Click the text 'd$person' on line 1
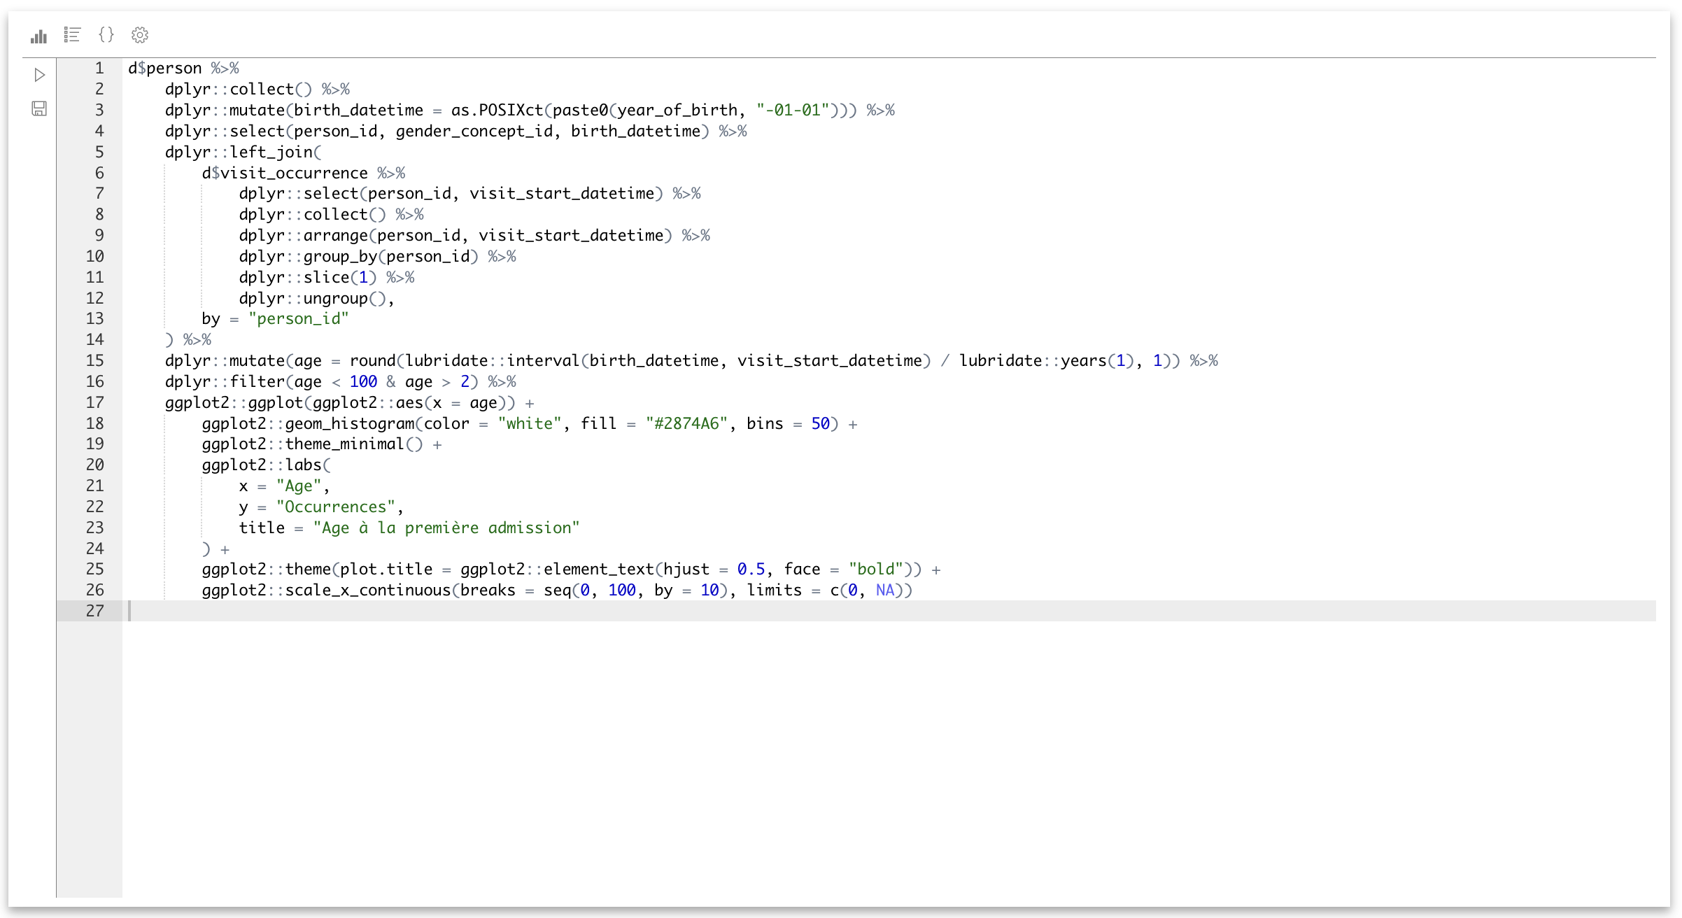The image size is (1682, 918). (x=165, y=69)
